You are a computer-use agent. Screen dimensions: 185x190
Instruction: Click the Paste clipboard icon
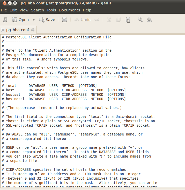pyautogui.click(x=128, y=20)
